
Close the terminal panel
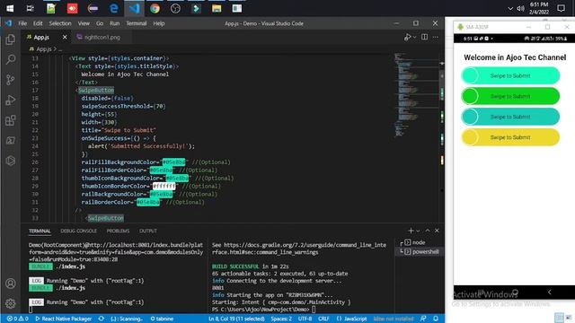pyautogui.click(x=437, y=231)
